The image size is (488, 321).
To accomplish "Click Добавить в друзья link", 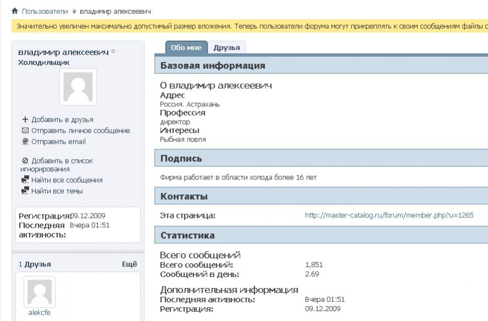I will tap(62, 119).
